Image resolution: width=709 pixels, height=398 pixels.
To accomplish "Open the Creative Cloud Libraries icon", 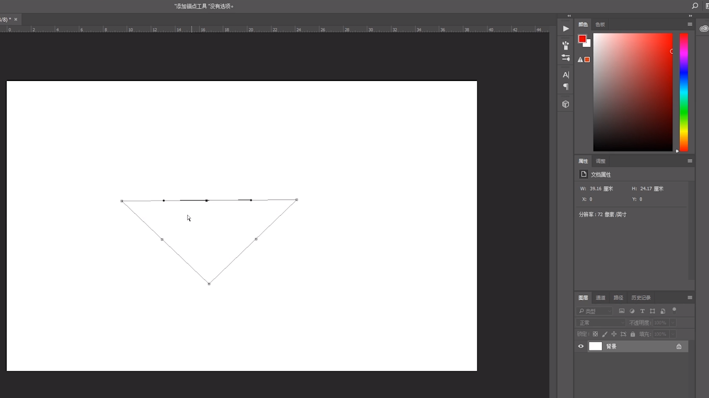I will coord(704,29).
